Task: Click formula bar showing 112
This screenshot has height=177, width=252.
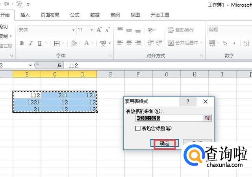Action: pyautogui.click(x=158, y=65)
